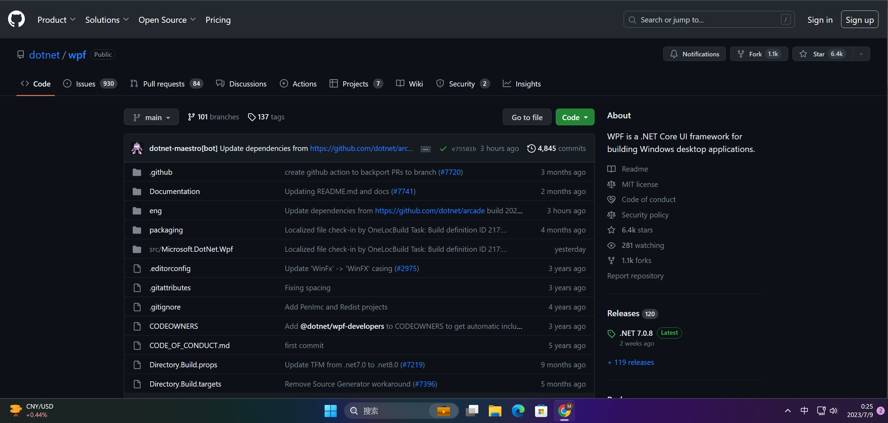
Task: Open the Star lists dropdown arrow
Action: click(861, 54)
